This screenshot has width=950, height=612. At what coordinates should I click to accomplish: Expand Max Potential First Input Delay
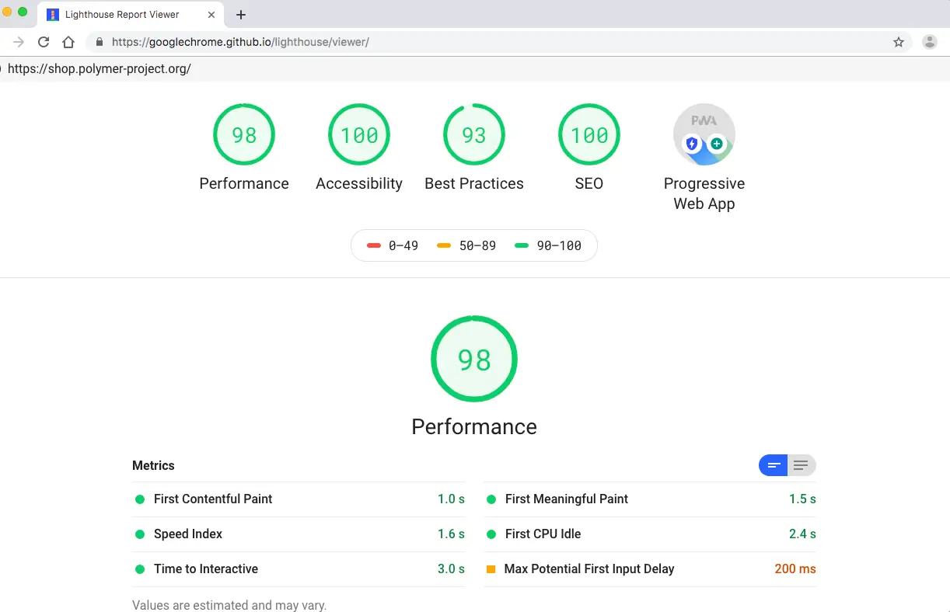pos(589,569)
